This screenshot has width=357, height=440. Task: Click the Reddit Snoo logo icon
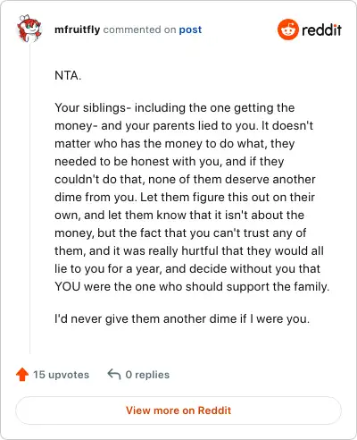[287, 30]
